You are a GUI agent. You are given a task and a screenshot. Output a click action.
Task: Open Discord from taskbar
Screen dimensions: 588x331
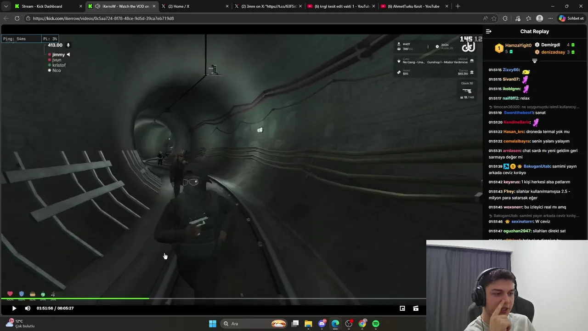[322, 324]
